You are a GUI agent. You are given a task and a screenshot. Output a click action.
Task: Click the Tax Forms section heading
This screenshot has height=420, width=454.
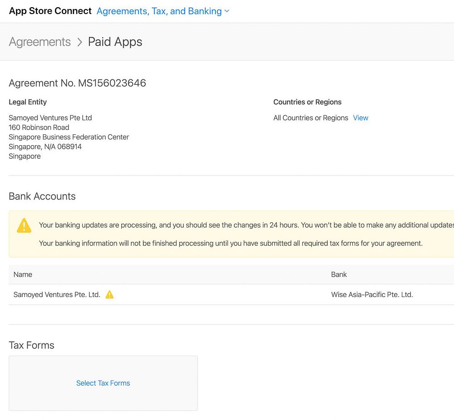pyautogui.click(x=31, y=345)
